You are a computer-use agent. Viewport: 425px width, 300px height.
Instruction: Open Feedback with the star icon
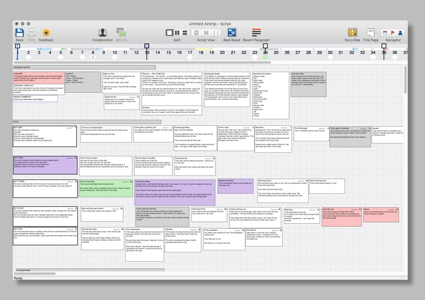click(x=46, y=32)
